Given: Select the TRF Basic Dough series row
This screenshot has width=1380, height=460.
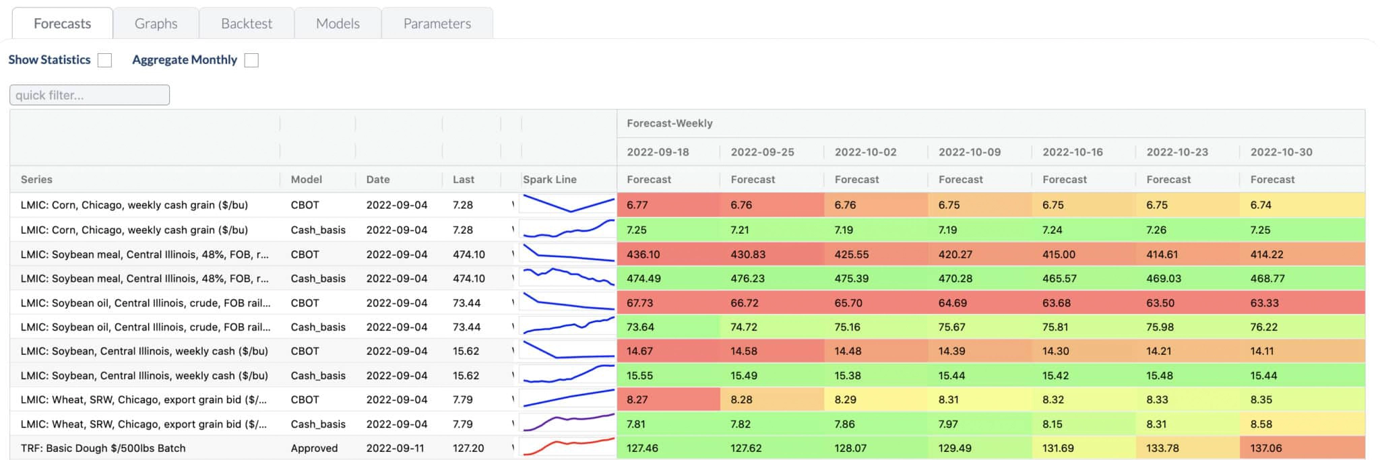Looking at the screenshot, I should (103, 448).
